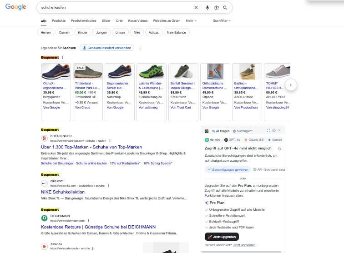Viewport: 344px width, 253px height.
Task: Select the GPT-4o model
Action: click(233, 140)
